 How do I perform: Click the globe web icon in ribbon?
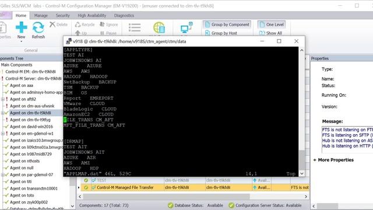click(159, 27)
